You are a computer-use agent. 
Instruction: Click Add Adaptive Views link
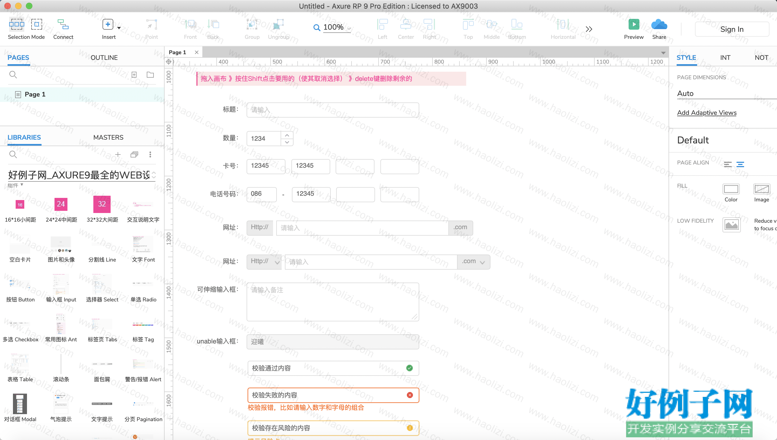pyautogui.click(x=707, y=113)
